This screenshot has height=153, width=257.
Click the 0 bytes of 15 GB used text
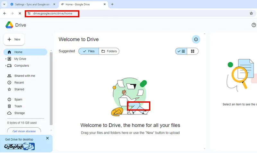22,123
